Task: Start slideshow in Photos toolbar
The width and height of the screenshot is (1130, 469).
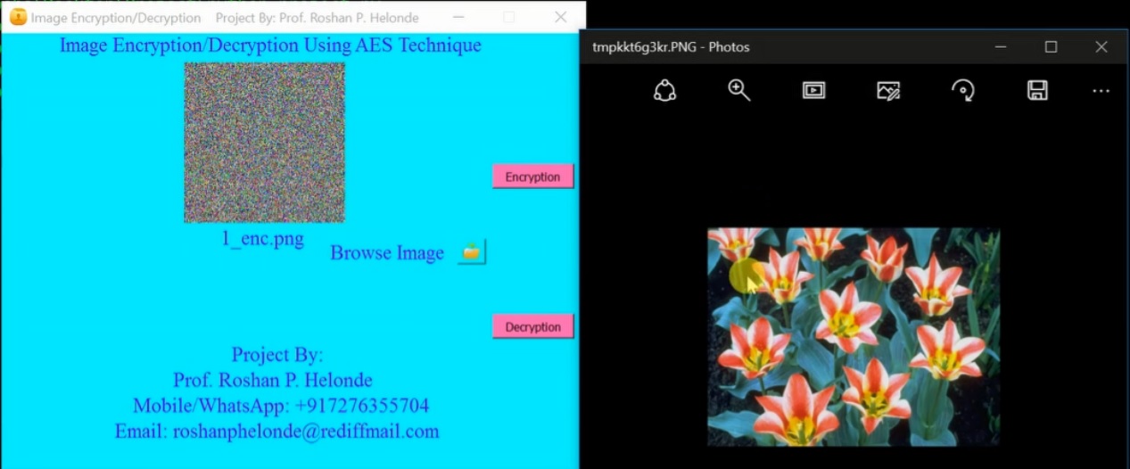Action: [813, 90]
